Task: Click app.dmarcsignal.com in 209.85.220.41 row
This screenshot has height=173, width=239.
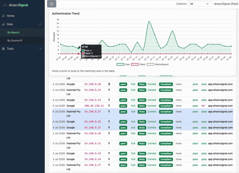Action: 220,106
